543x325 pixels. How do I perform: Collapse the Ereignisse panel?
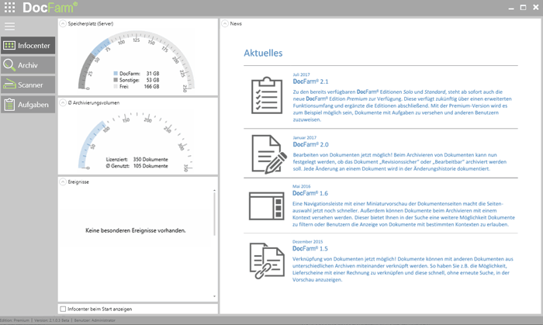63,182
